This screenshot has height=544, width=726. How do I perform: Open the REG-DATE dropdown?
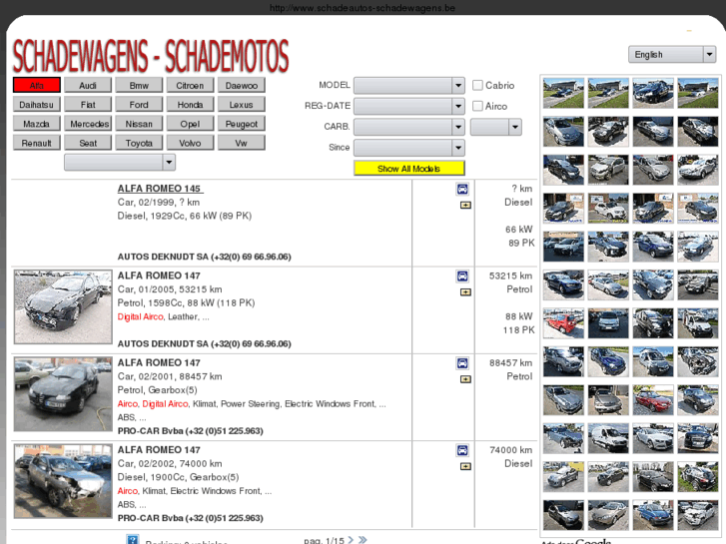[409, 106]
